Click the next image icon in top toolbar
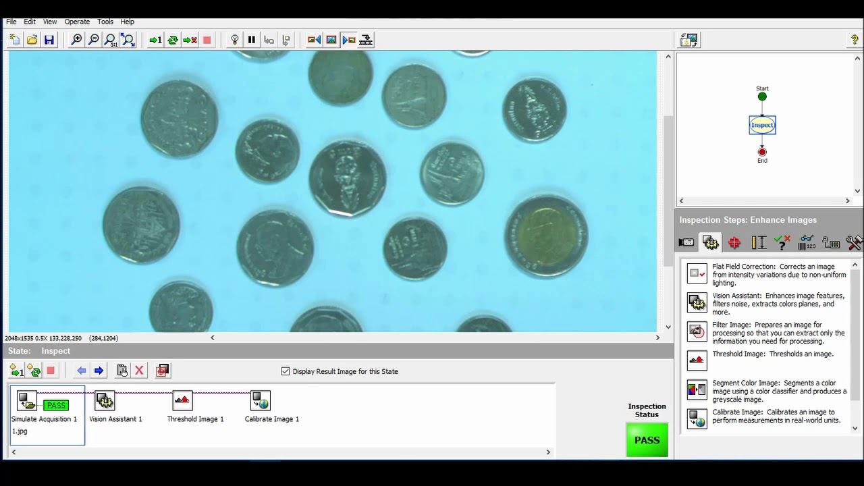The image size is (864, 486). (348, 40)
